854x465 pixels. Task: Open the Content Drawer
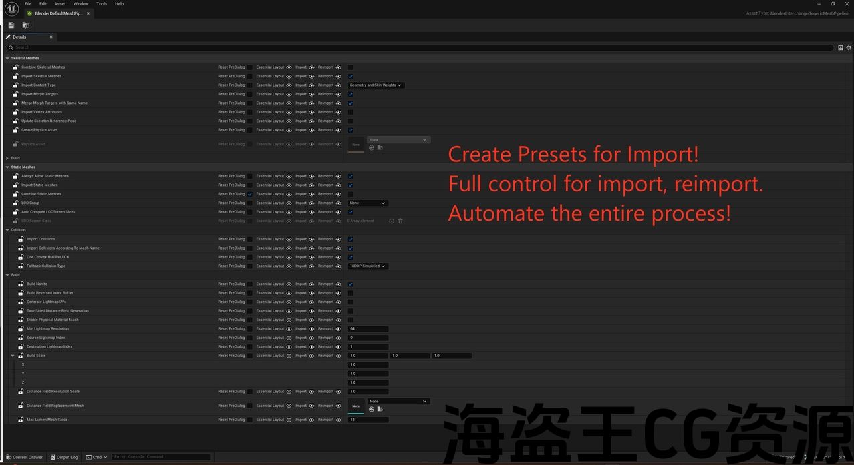(x=25, y=457)
